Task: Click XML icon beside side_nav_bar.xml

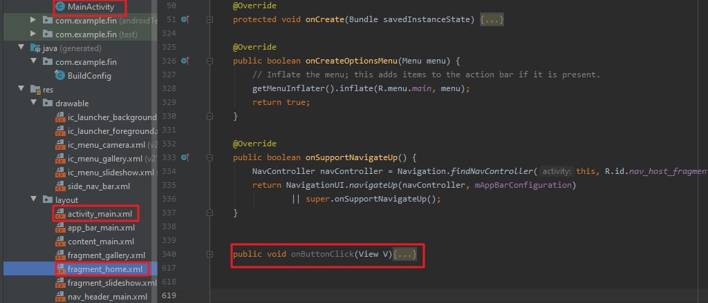Action: tap(60, 186)
